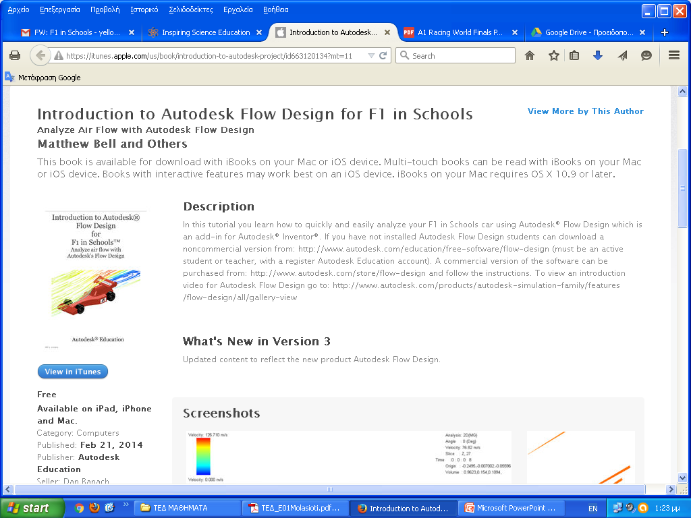Viewport: 691px width, 518px height.
Task: Click the horizontal scrollbar left arrow
Action: point(8,489)
